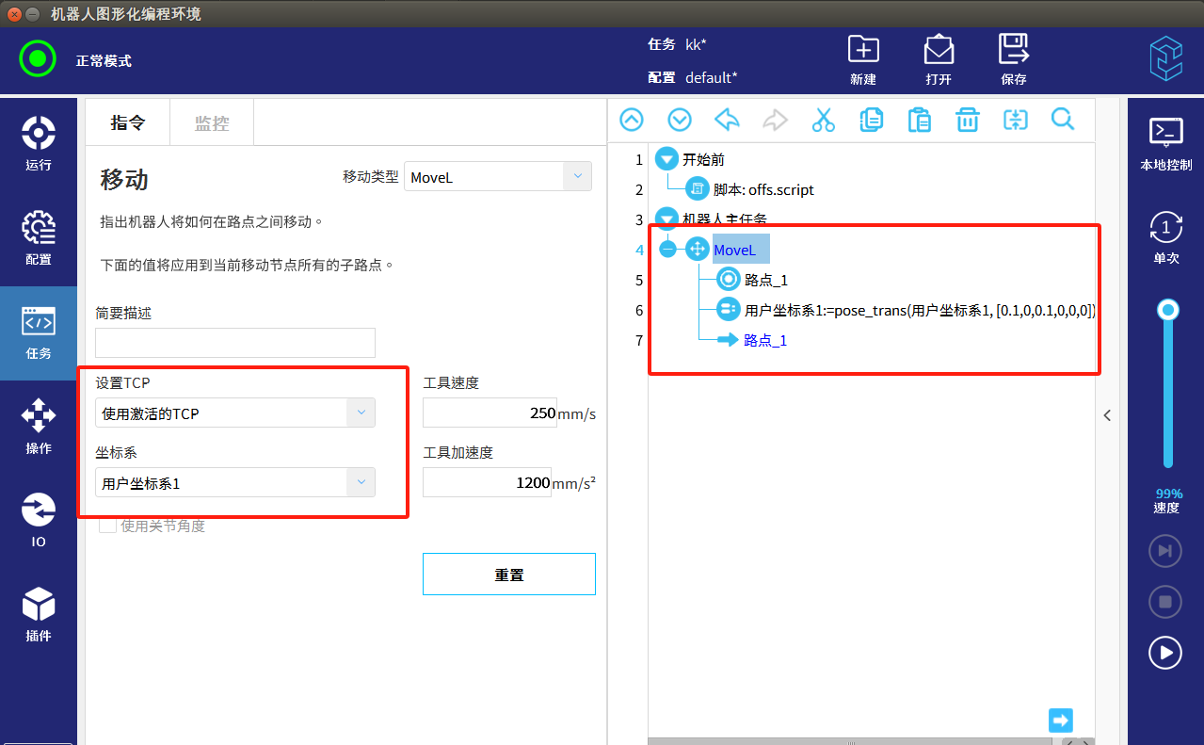Viewport: 1204px width, 745px height.
Task: Open the local control terminal icon
Action: 1165,132
